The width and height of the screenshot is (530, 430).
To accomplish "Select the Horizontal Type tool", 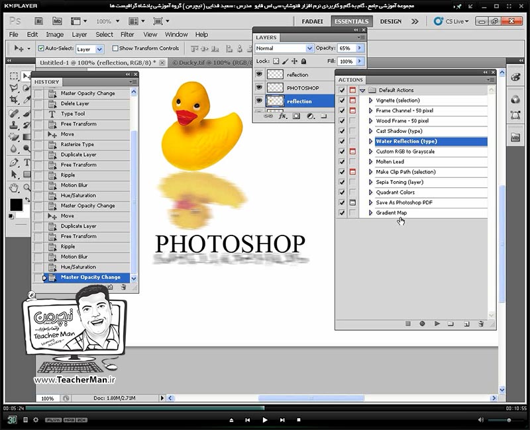I will 26,162.
